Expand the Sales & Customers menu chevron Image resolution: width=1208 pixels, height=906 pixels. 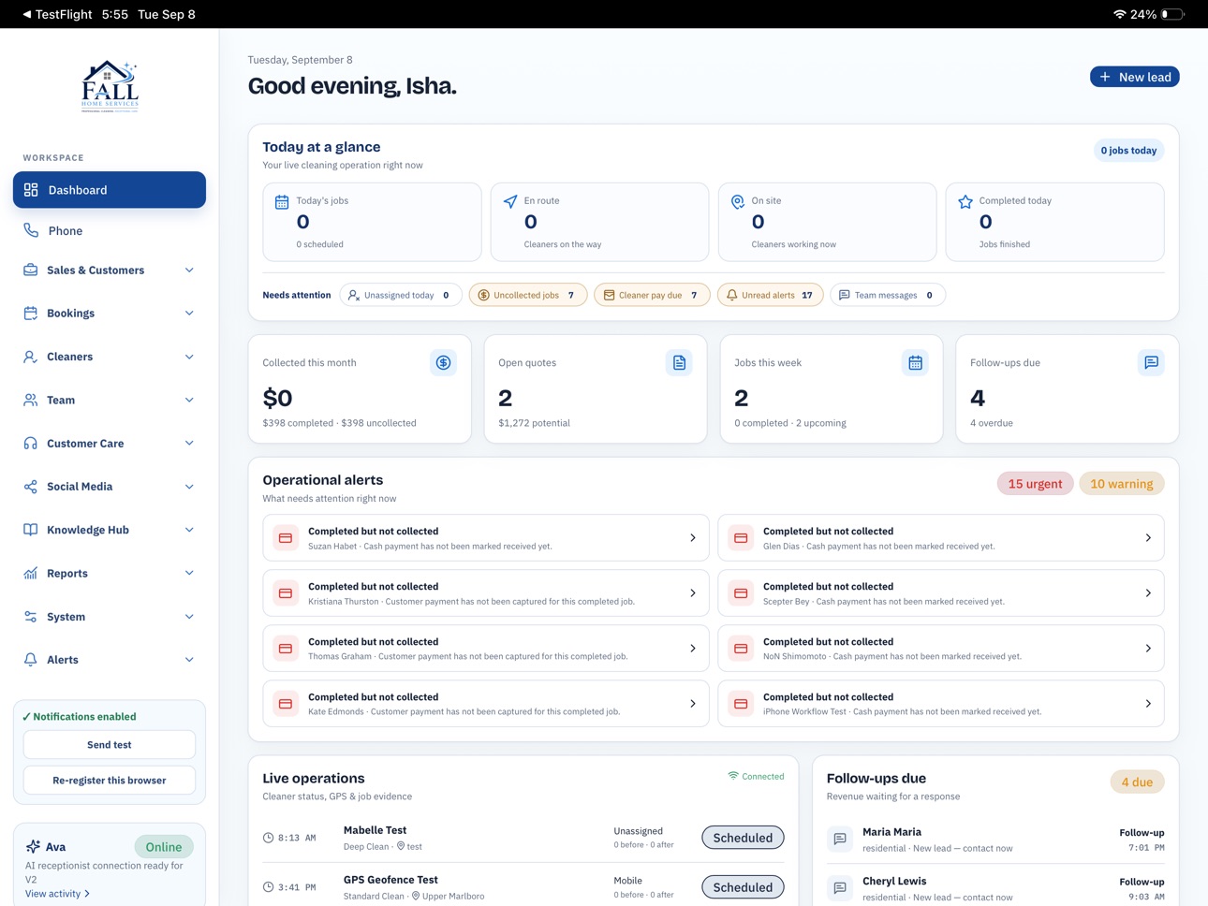(x=189, y=270)
